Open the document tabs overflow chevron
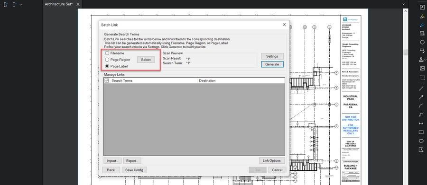427x185 pixels. 404,4
